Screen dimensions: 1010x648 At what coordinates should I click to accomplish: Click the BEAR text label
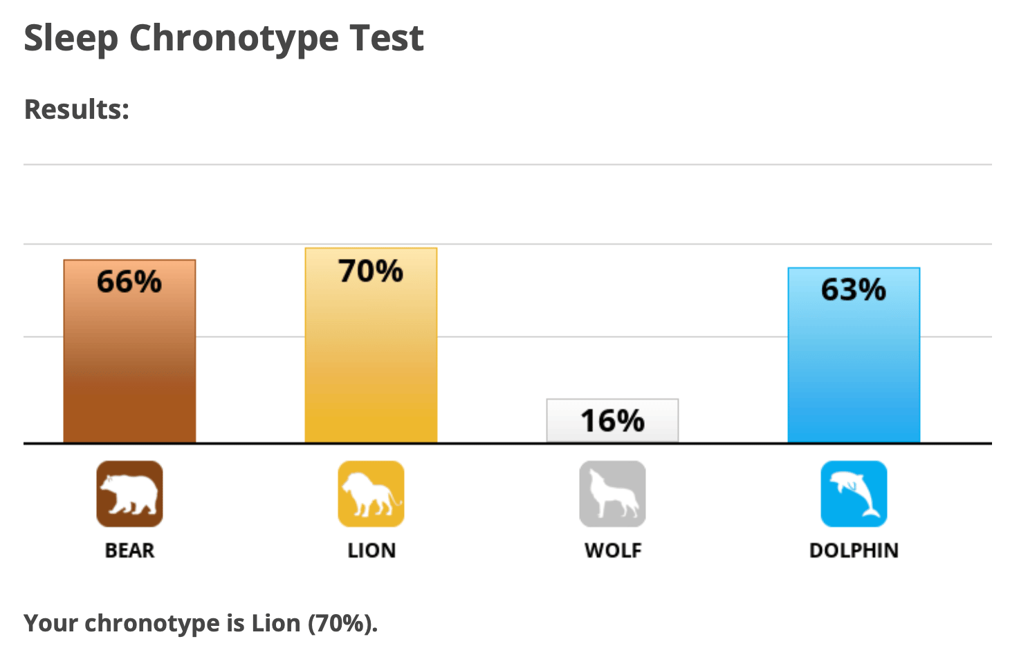pyautogui.click(x=129, y=551)
